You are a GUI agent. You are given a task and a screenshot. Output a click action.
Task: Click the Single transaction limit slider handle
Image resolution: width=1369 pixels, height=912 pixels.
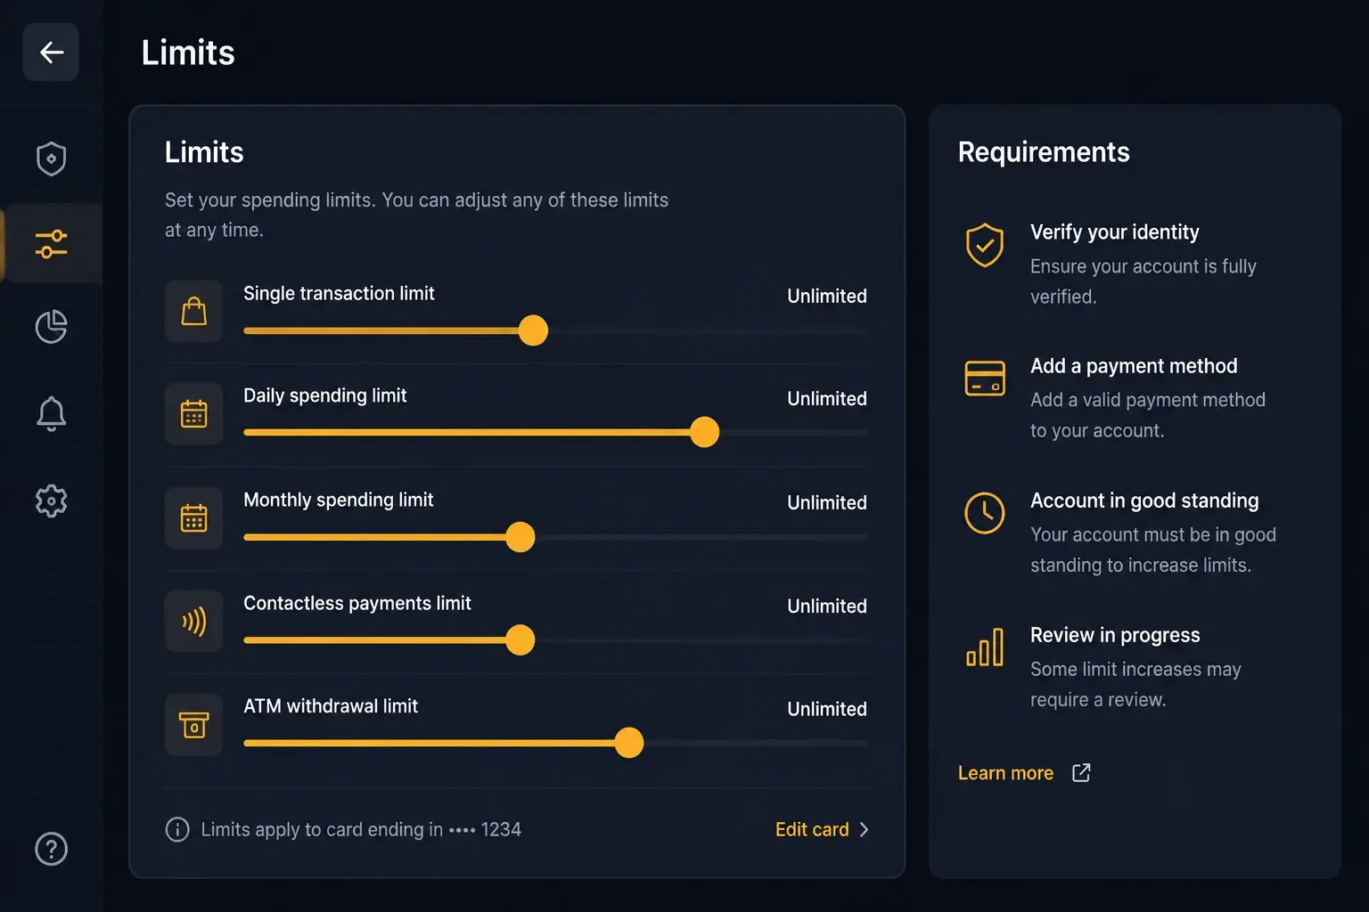pos(533,330)
